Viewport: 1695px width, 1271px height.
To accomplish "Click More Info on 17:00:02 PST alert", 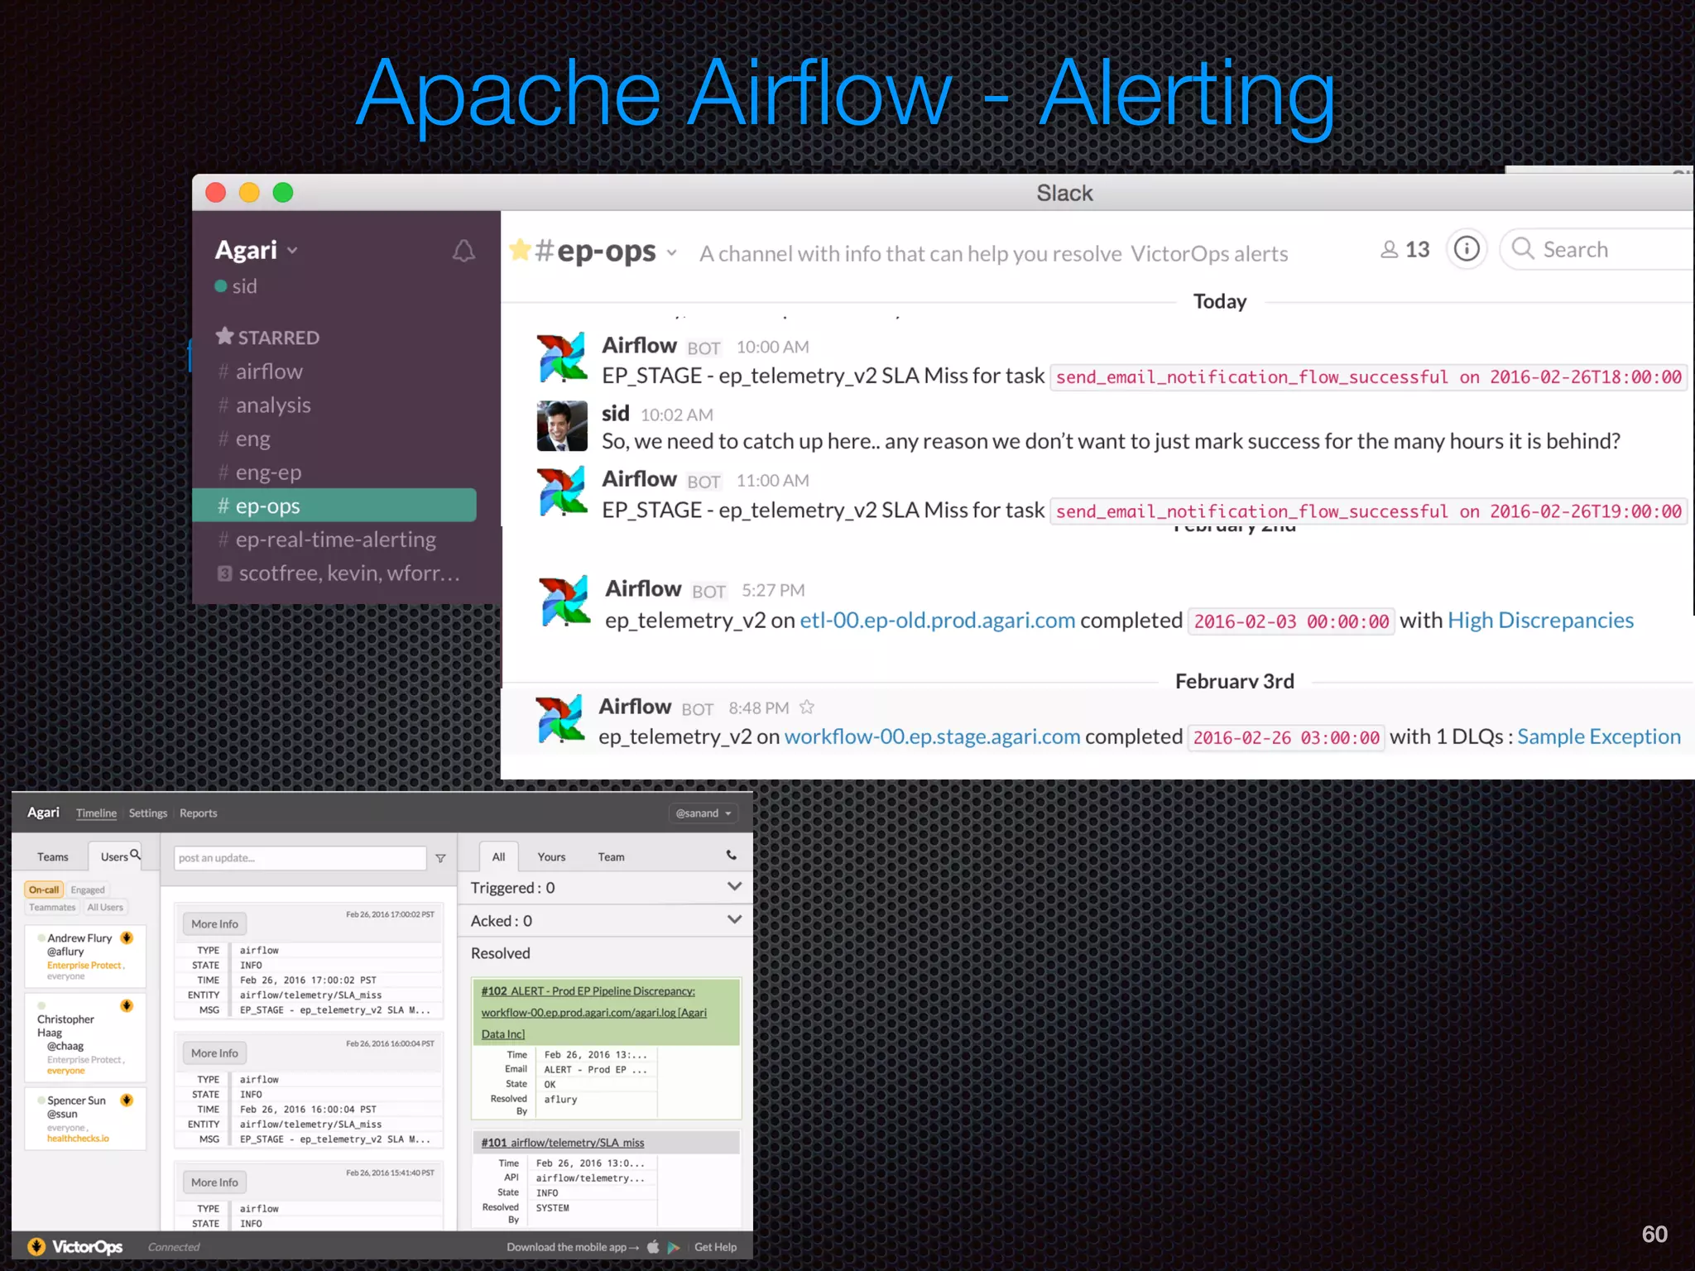I will click(x=214, y=923).
